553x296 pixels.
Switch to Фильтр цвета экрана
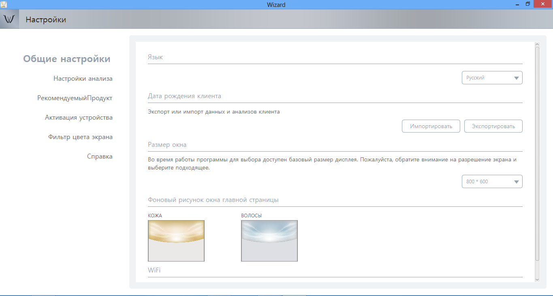point(80,137)
